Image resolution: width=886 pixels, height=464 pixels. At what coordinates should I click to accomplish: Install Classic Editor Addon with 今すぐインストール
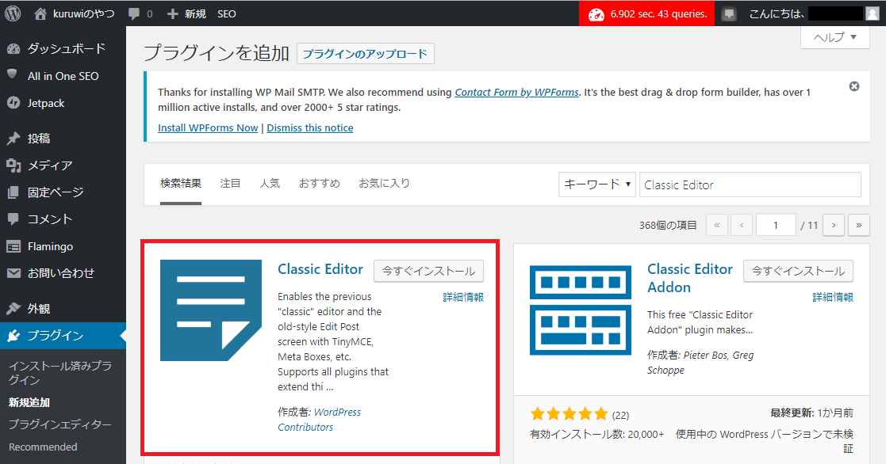point(798,271)
